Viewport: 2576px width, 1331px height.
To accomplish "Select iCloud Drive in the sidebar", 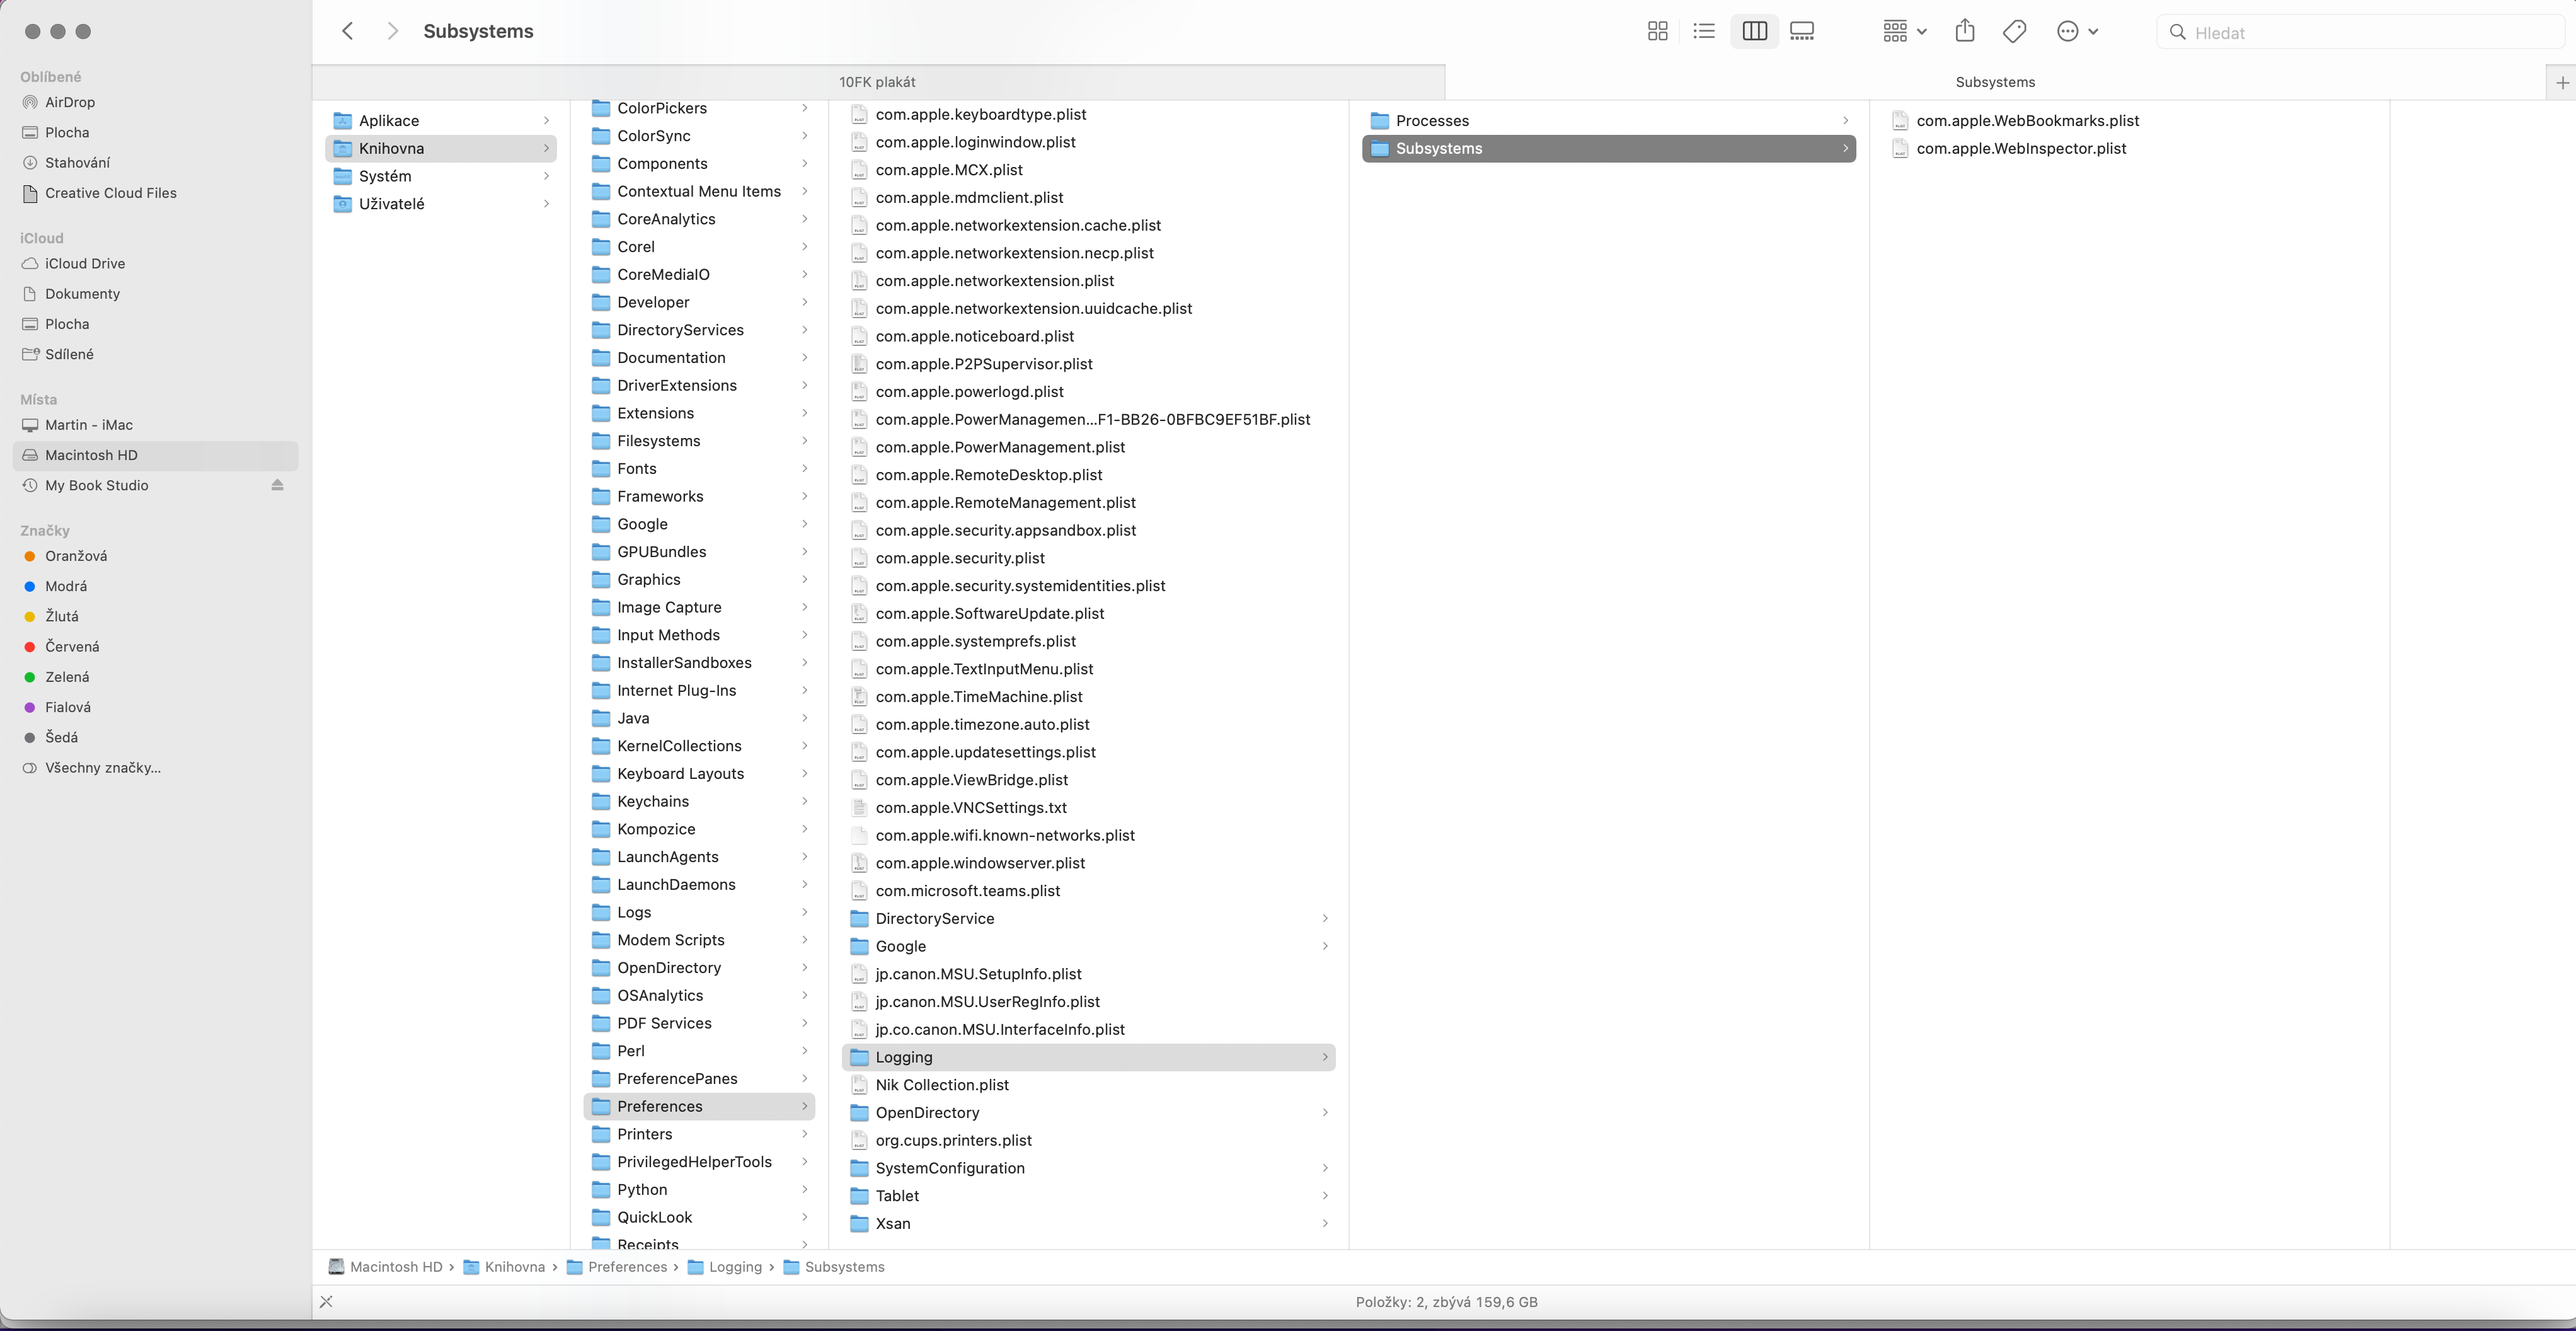I will 84,263.
